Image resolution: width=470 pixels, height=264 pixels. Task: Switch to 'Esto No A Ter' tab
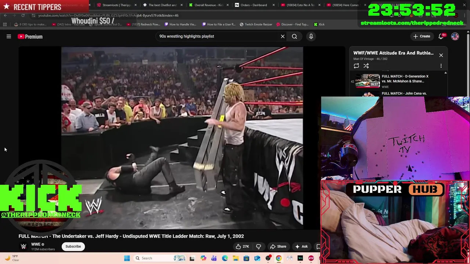pyautogui.click(x=300, y=5)
